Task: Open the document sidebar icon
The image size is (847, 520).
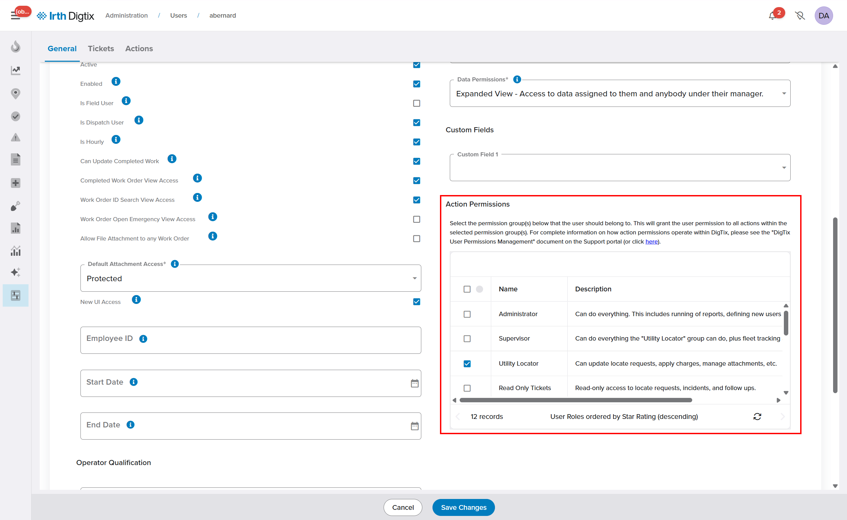Action: pyautogui.click(x=16, y=159)
